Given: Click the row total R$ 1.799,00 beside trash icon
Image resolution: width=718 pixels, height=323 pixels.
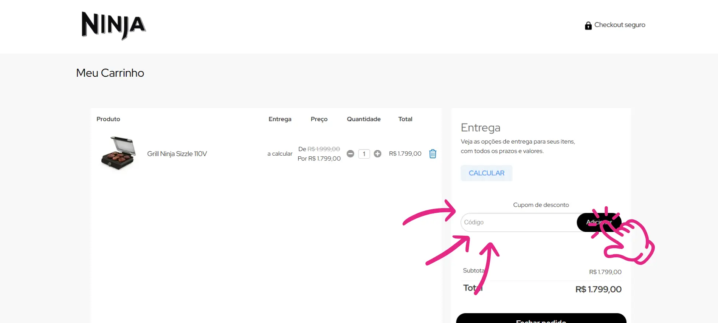Looking at the screenshot, I should pos(405,154).
